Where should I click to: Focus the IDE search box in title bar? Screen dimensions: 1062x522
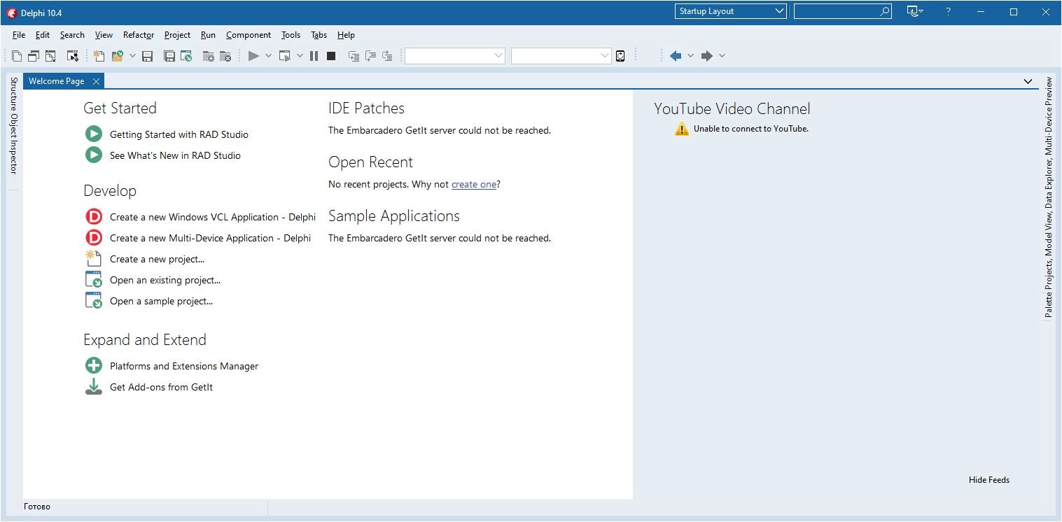[843, 11]
